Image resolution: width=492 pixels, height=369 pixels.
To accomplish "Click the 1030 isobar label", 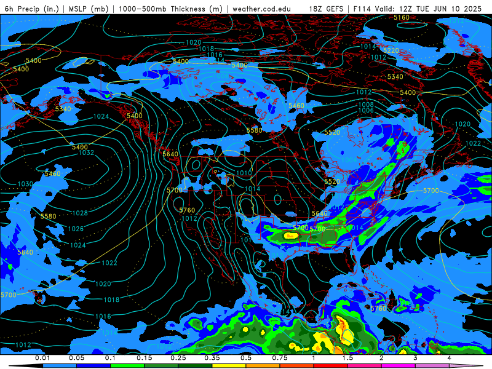I will tap(25, 184).
